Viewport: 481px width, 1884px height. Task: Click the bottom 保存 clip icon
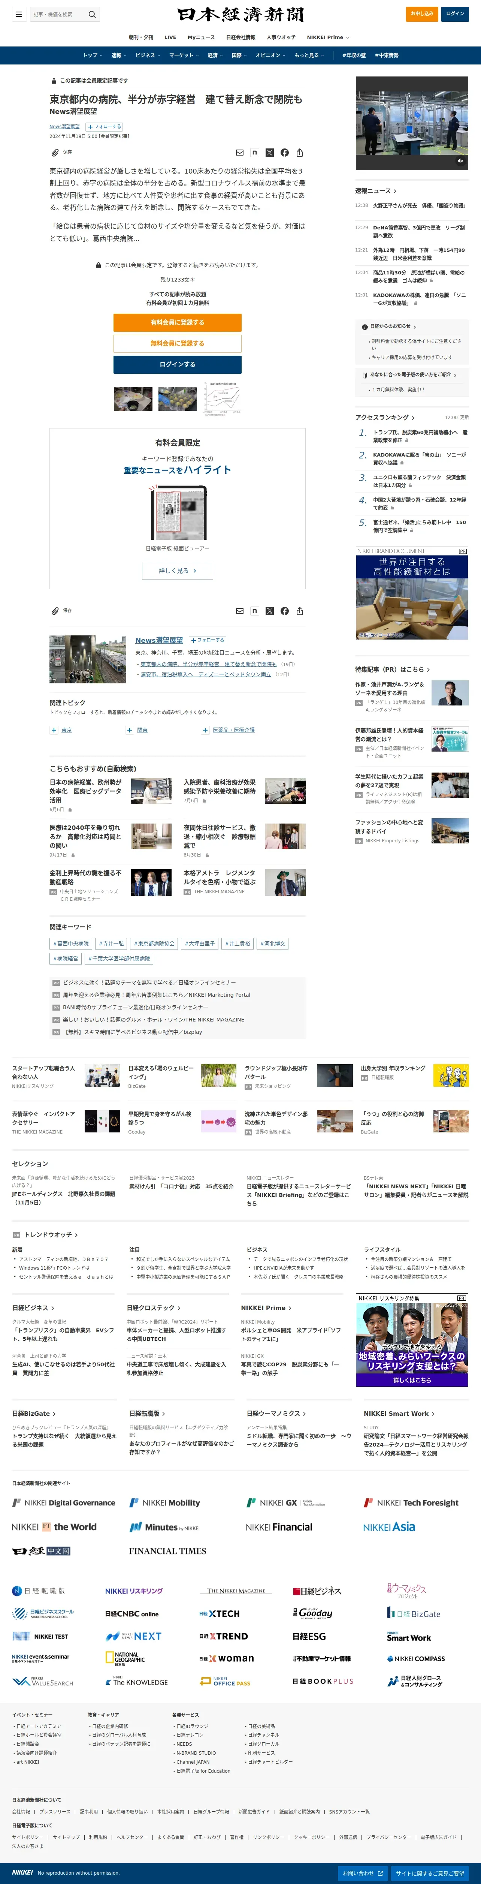55,611
